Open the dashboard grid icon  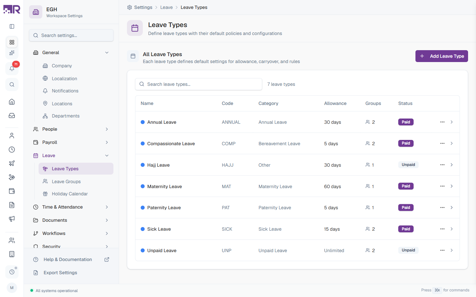[x=12, y=42]
